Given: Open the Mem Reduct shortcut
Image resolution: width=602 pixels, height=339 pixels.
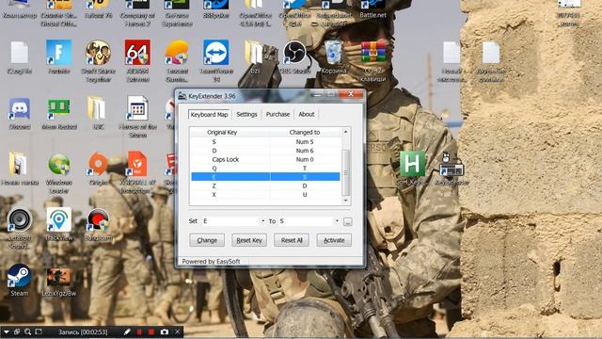Looking at the screenshot, I should [58, 109].
